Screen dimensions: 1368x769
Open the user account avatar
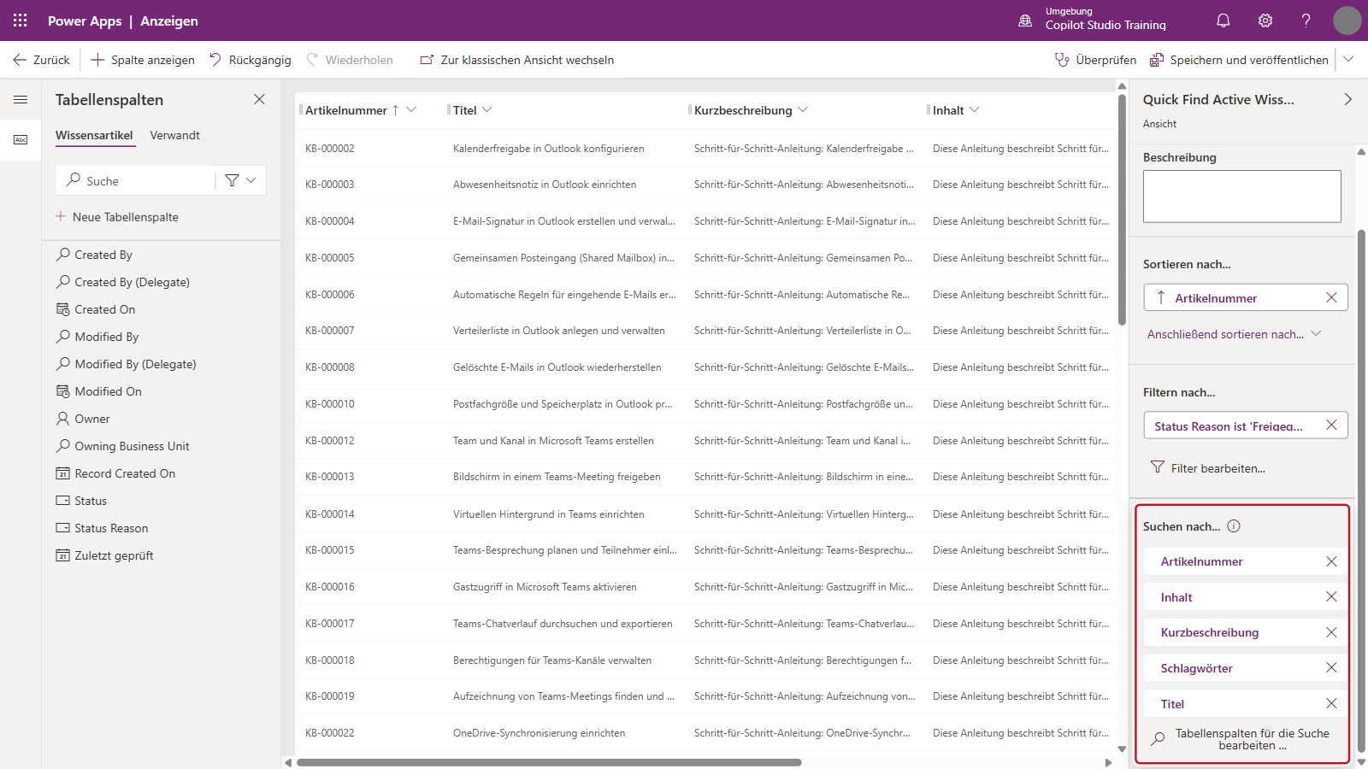click(x=1347, y=21)
